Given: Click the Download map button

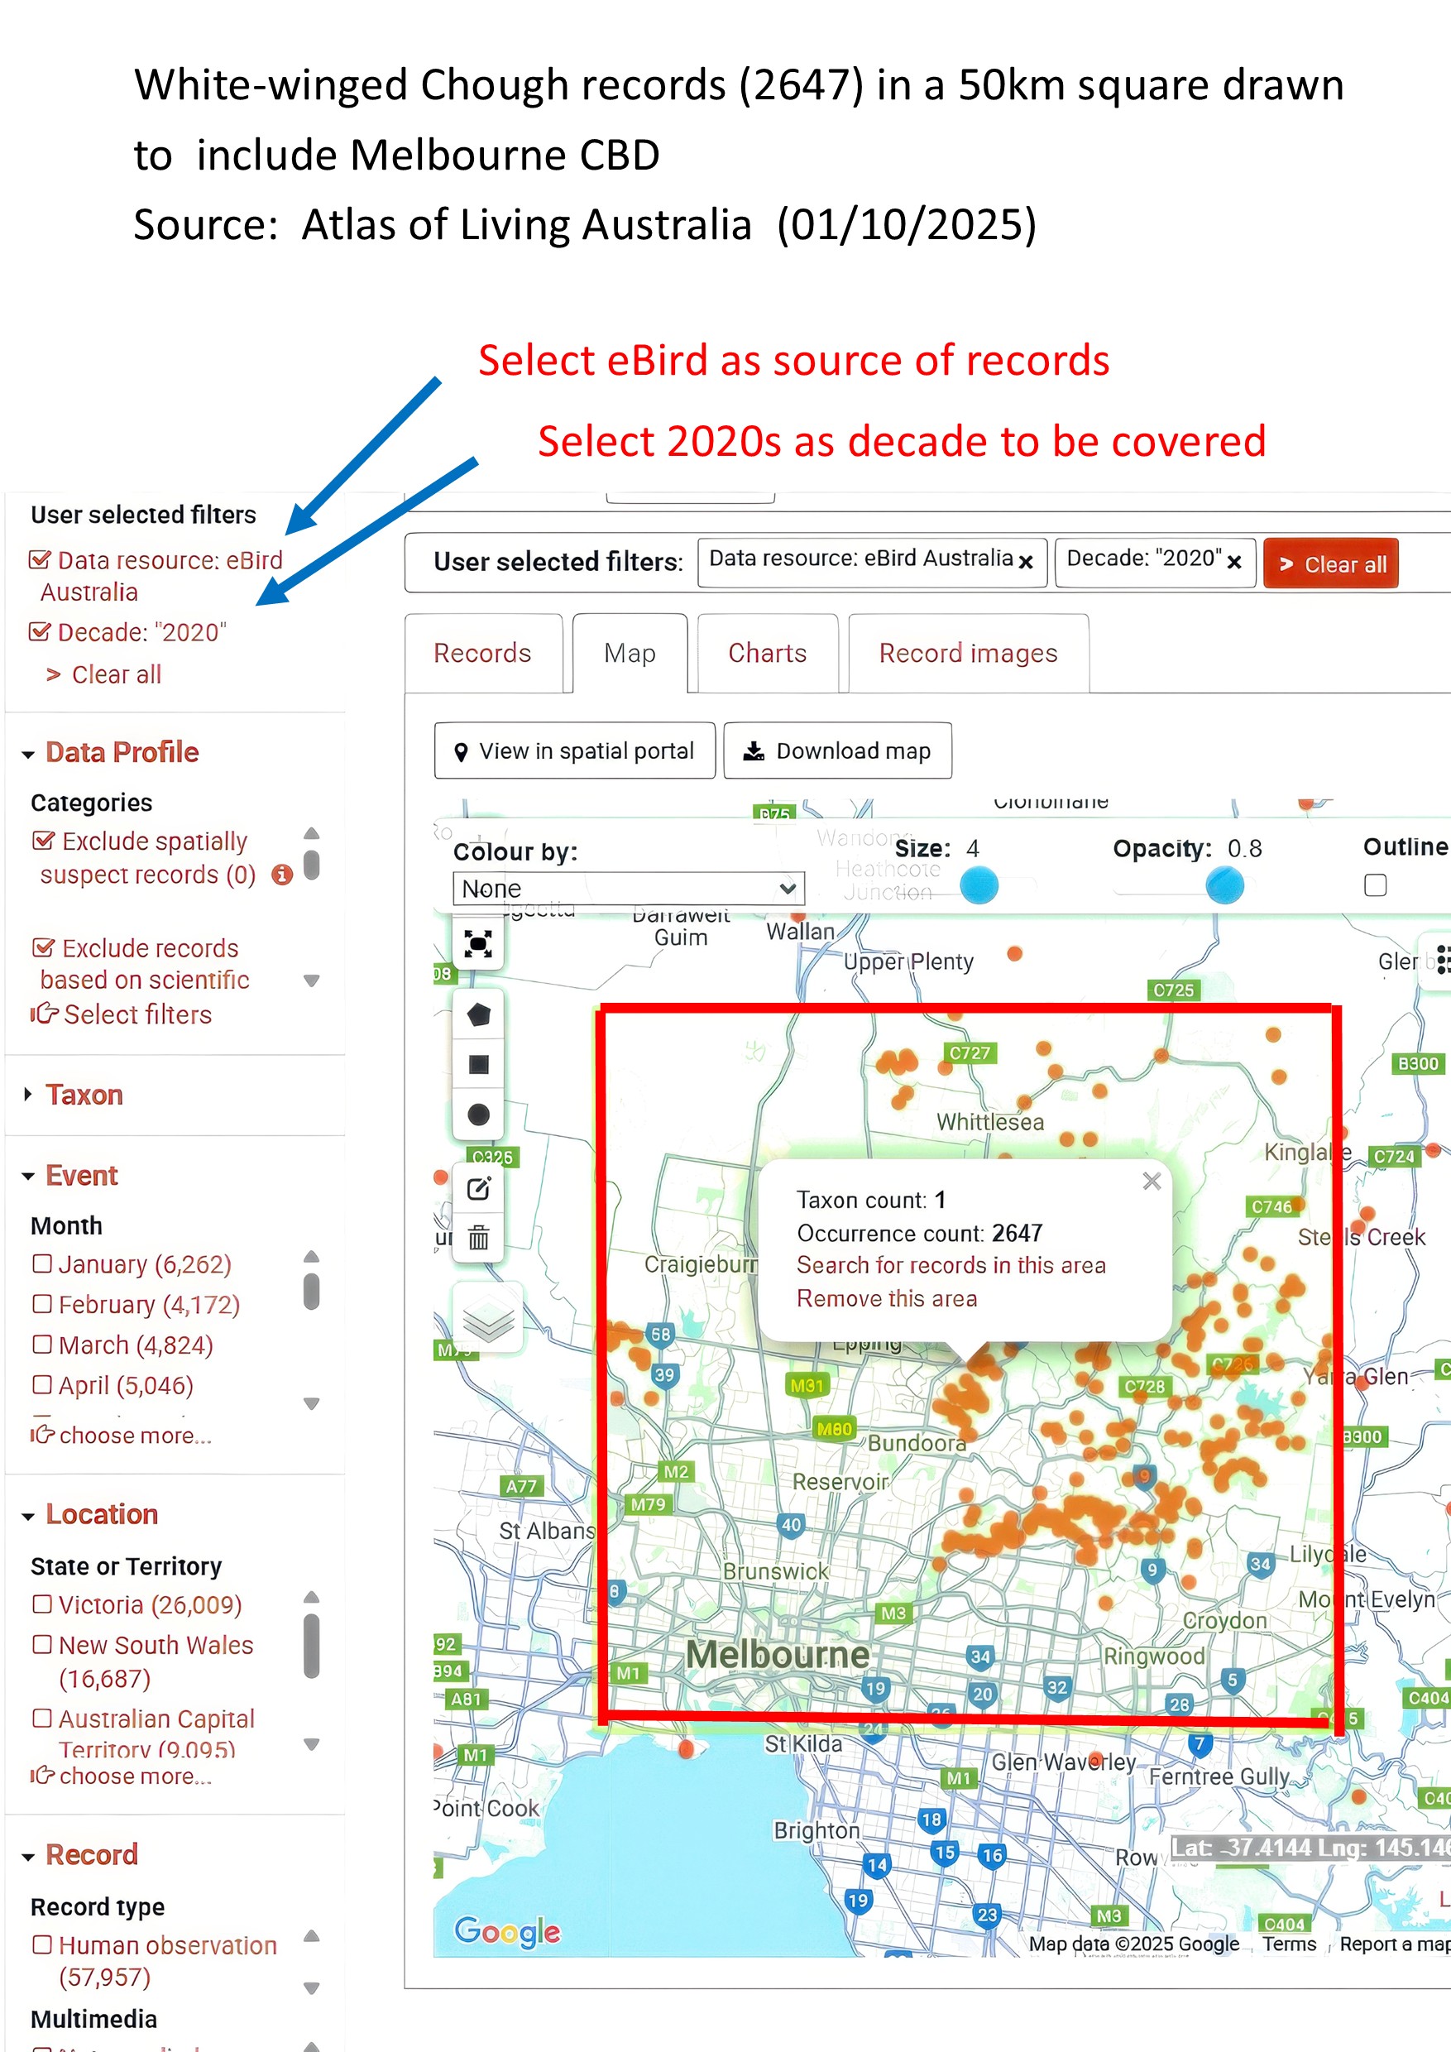Looking at the screenshot, I should tap(837, 750).
